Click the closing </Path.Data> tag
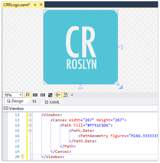 [83, 141]
